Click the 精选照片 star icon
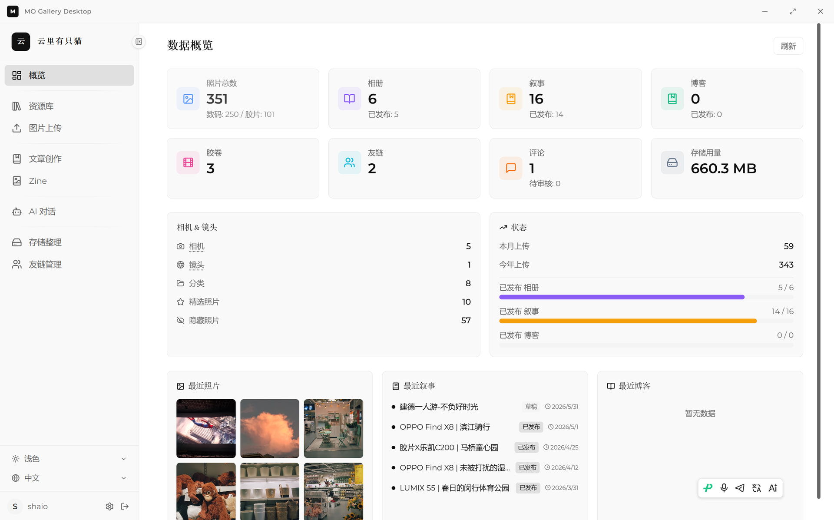This screenshot has height=520, width=834. 180,302
